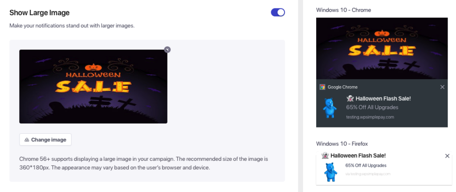Screen dimensions: 456x192
Task: Click the testing.wpsimplepay.com text in Chrome preview
Action: pyautogui.click(x=370, y=117)
